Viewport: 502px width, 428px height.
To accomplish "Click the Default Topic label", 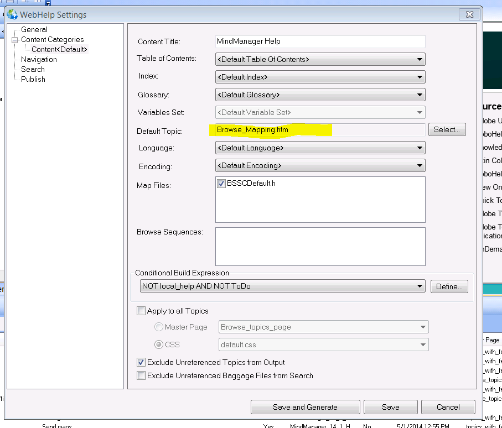I will 159,131.
